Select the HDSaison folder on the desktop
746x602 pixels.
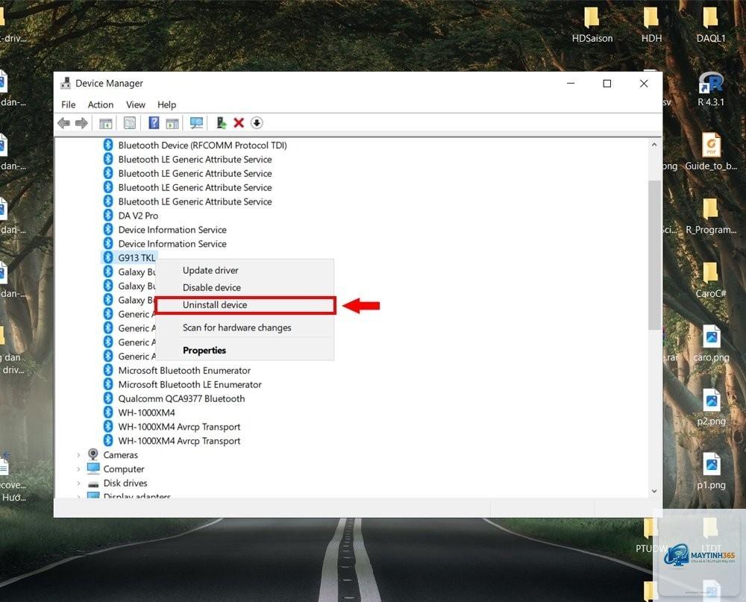pos(592,25)
